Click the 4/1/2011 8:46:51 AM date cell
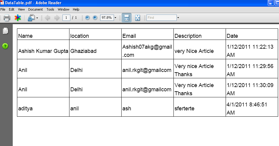The image size is (279, 146). coord(252,107)
